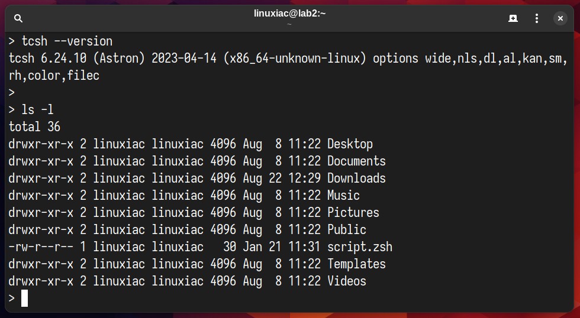Click the Public directory name

tap(347, 230)
